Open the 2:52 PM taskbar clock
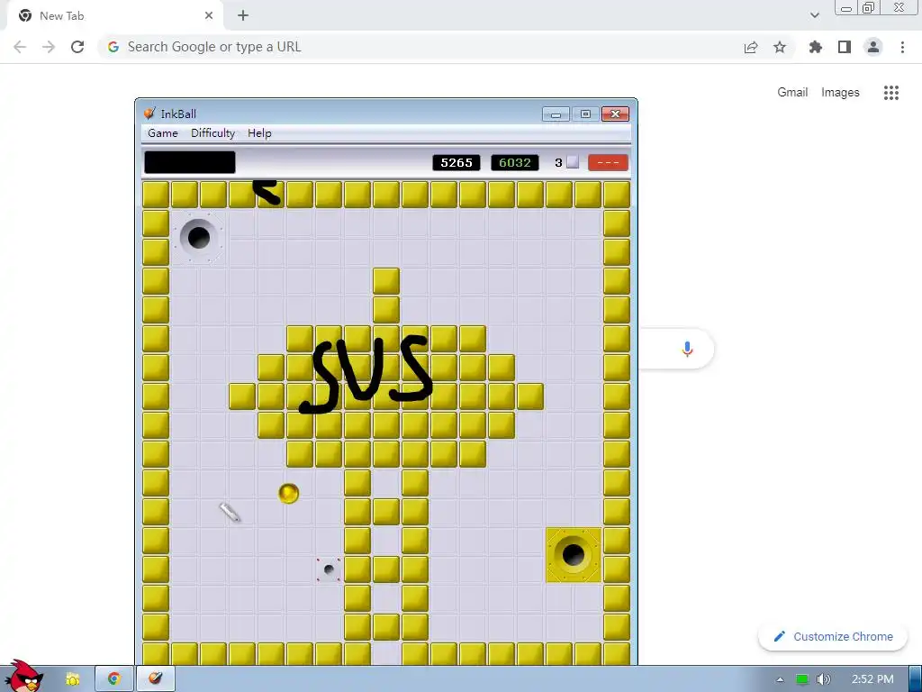922x692 pixels. (872, 679)
